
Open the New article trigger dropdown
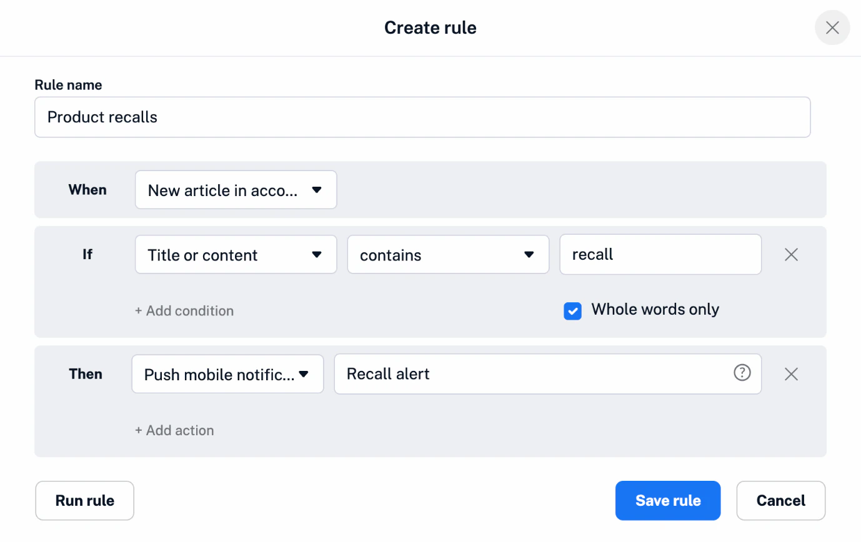pyautogui.click(x=236, y=190)
